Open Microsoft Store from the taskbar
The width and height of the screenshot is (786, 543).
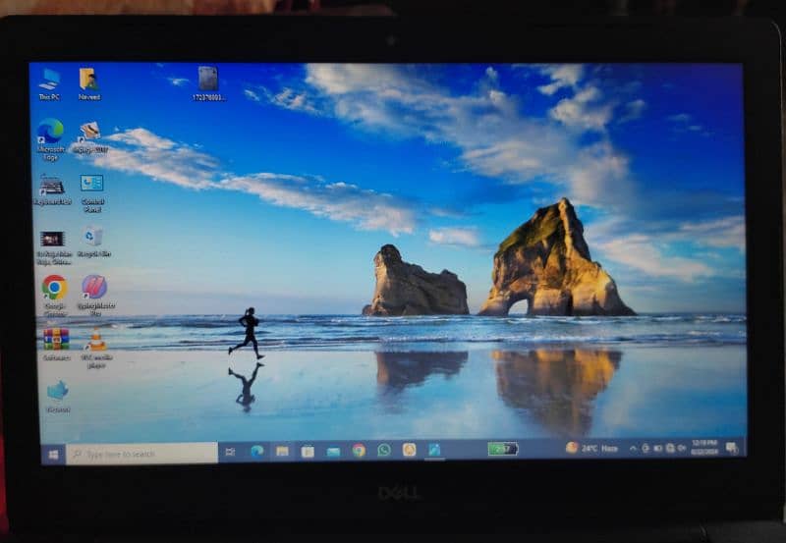pyautogui.click(x=308, y=452)
